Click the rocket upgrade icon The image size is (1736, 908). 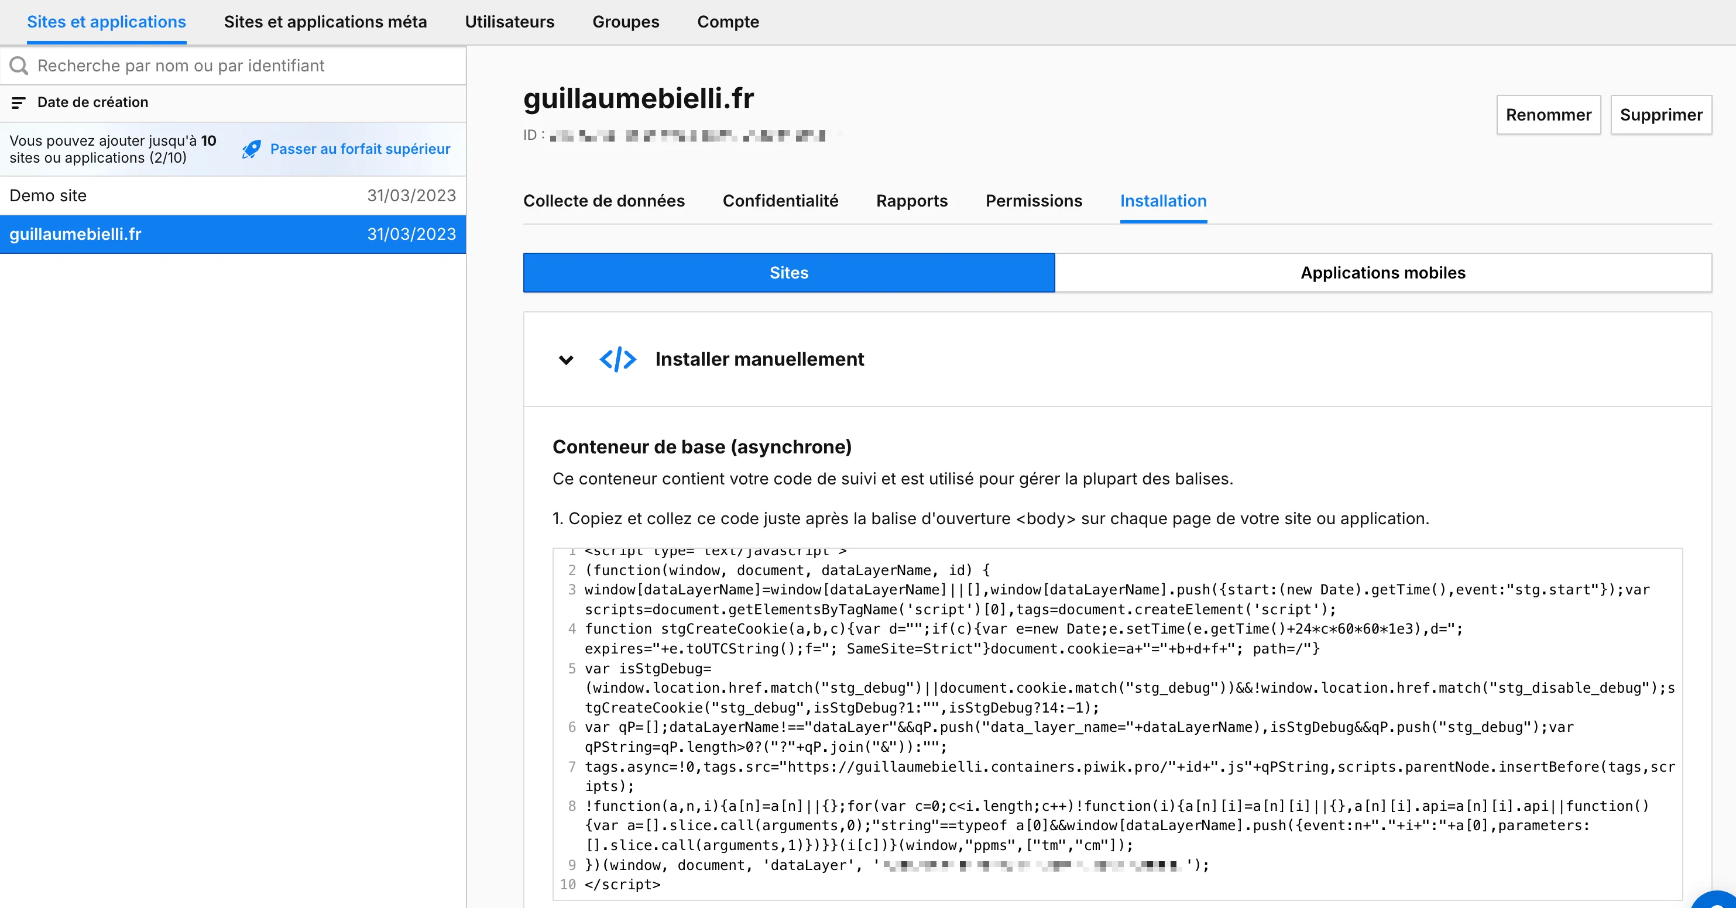coord(251,150)
